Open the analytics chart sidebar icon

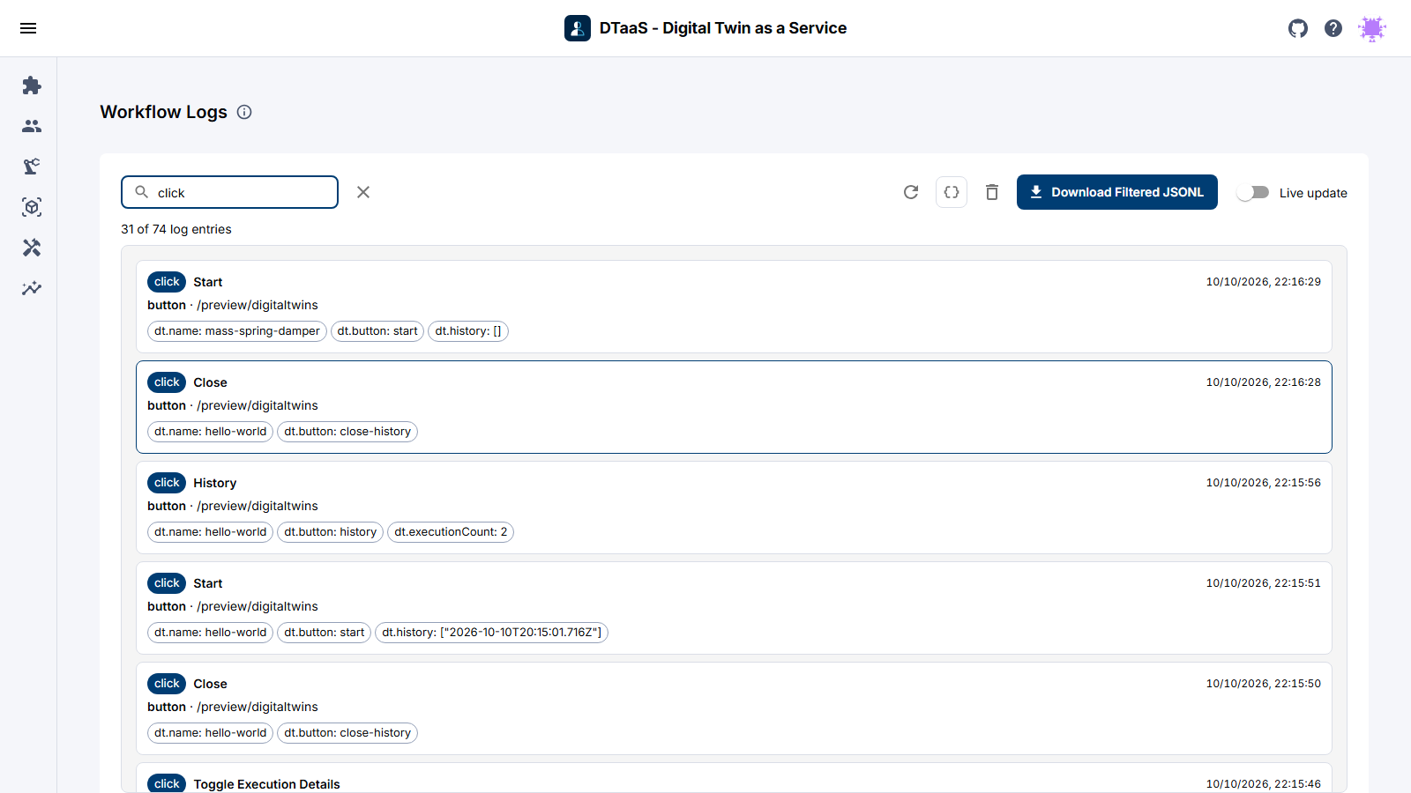point(32,288)
